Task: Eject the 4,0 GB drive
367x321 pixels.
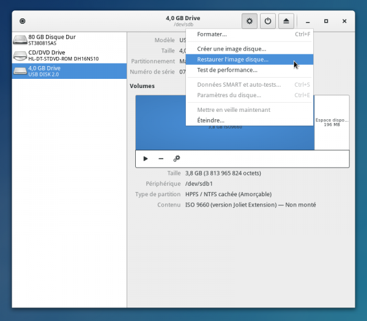Action: [x=286, y=21]
